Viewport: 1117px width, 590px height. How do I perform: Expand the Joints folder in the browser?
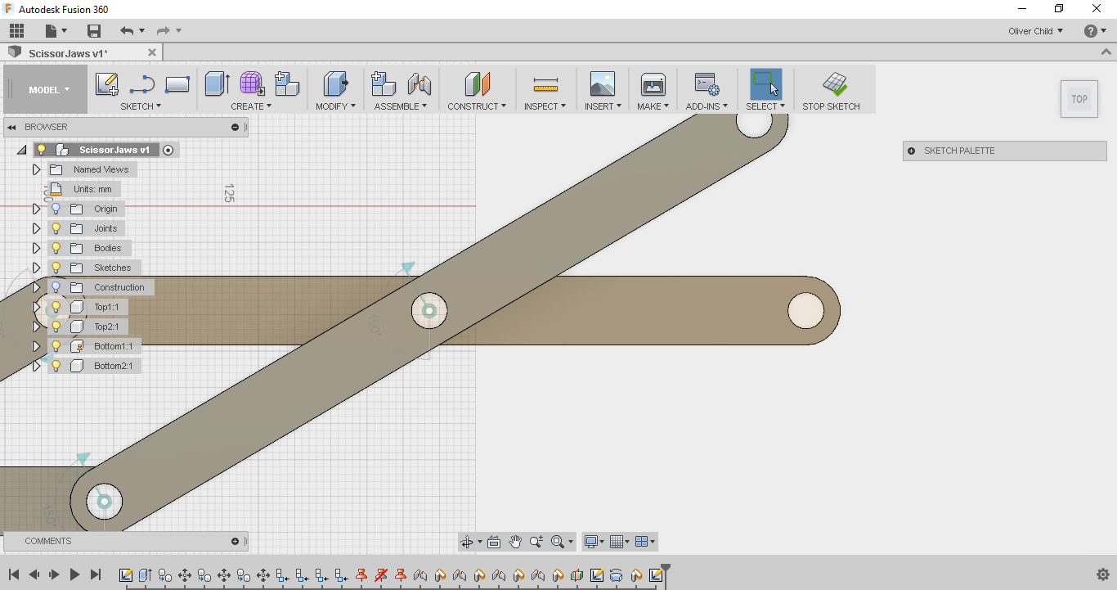pyautogui.click(x=36, y=228)
